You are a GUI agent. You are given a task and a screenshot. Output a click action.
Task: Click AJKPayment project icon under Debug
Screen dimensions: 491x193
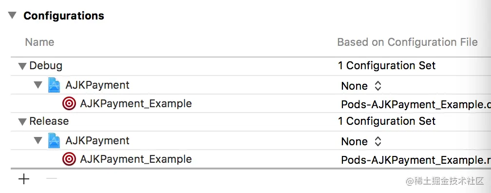click(x=54, y=85)
